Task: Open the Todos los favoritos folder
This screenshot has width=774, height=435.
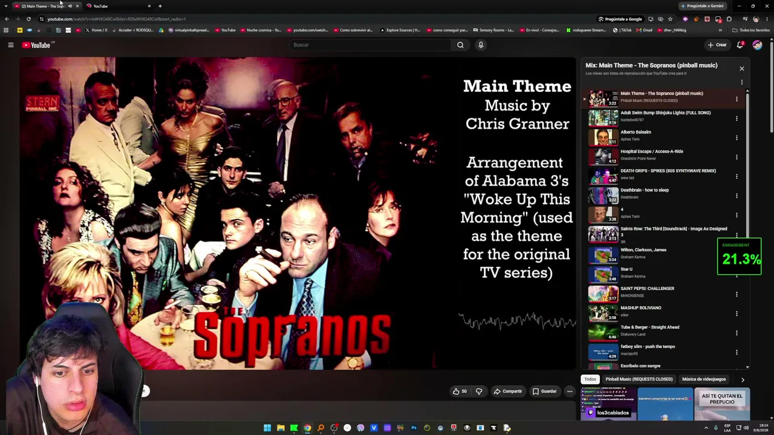Action: 751,30
